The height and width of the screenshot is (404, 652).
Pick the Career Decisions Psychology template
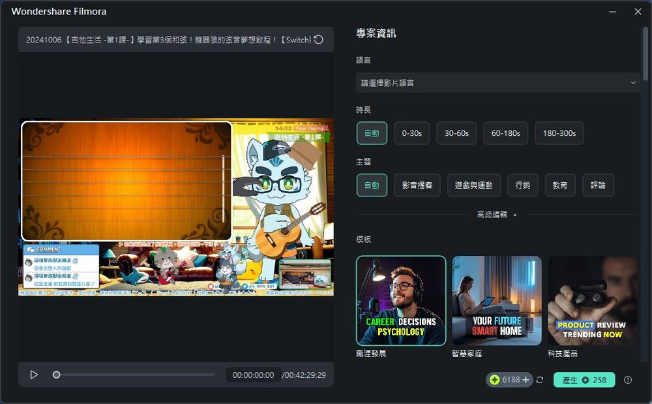[401, 301]
